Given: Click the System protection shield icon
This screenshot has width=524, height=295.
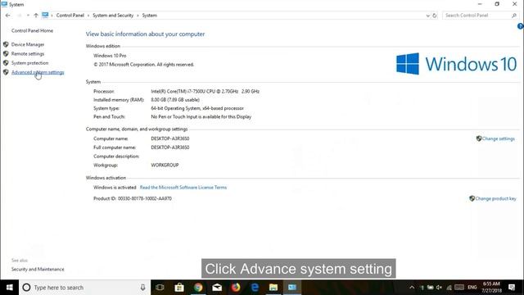Looking at the screenshot, I should (x=6, y=62).
